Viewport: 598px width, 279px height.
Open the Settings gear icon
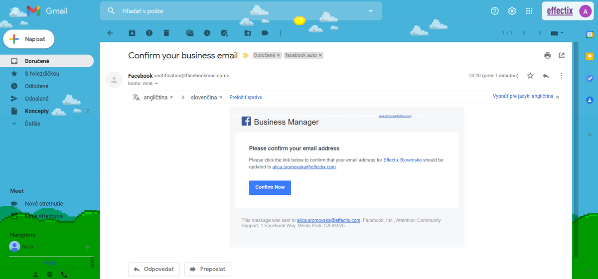pyautogui.click(x=512, y=11)
